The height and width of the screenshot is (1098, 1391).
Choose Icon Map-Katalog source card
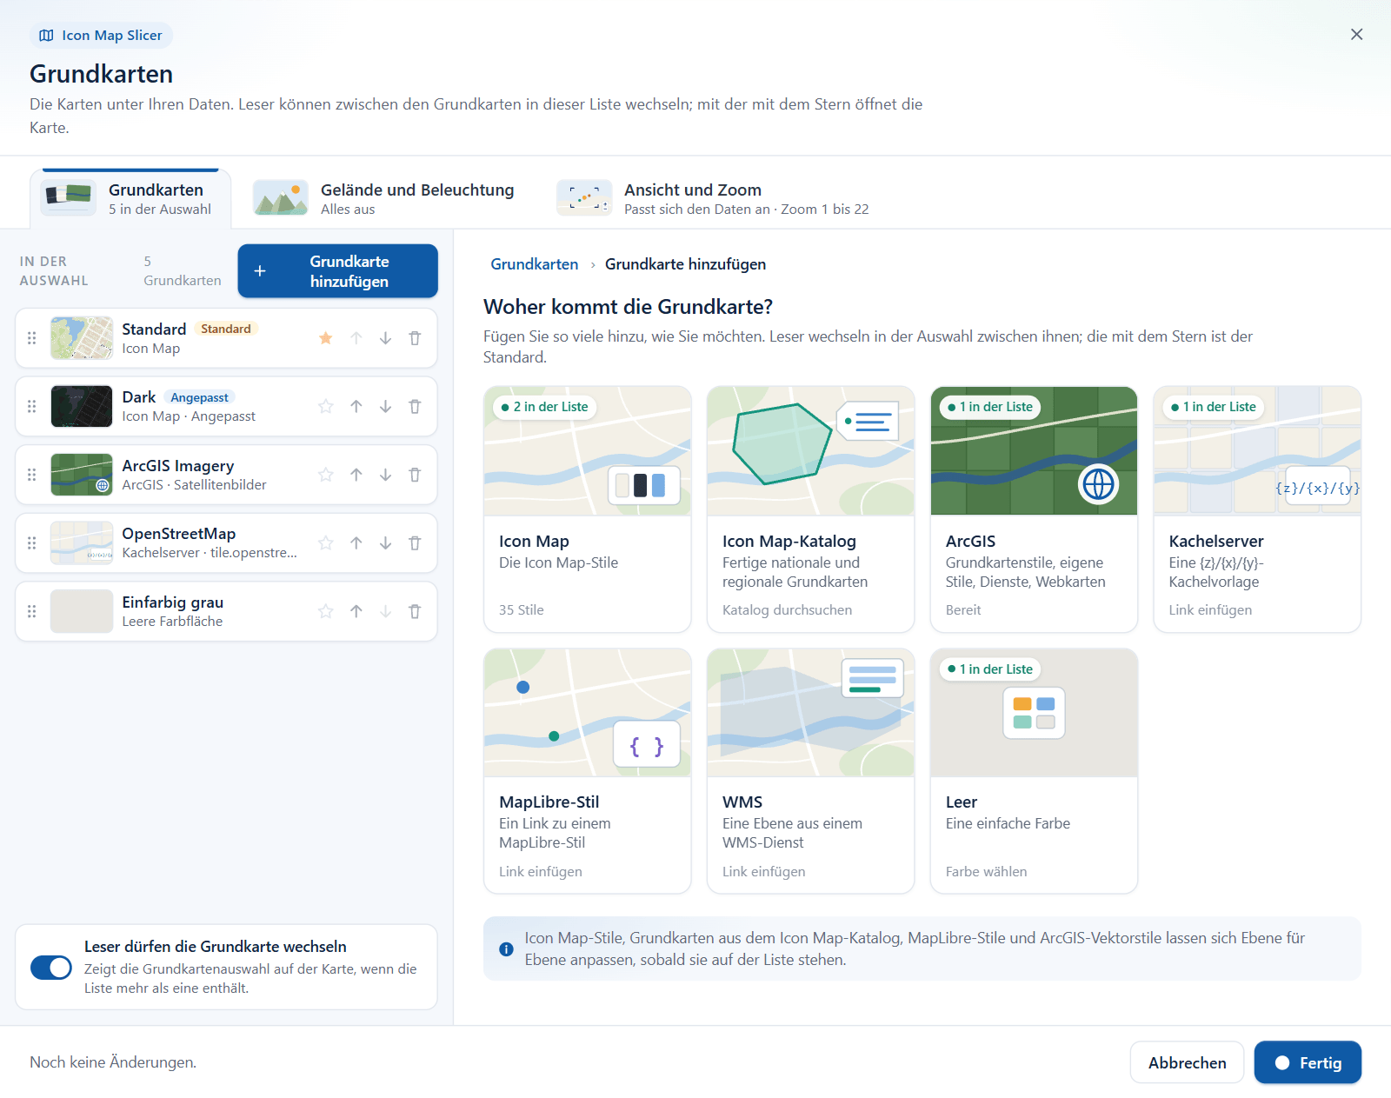810,509
